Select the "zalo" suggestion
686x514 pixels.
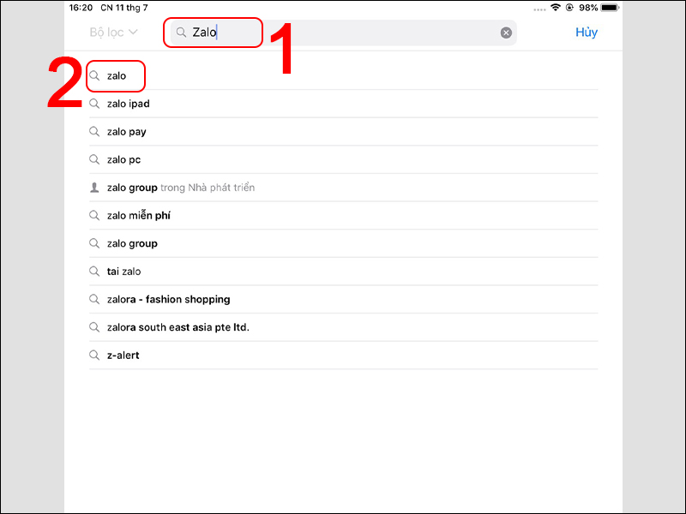click(x=344, y=75)
